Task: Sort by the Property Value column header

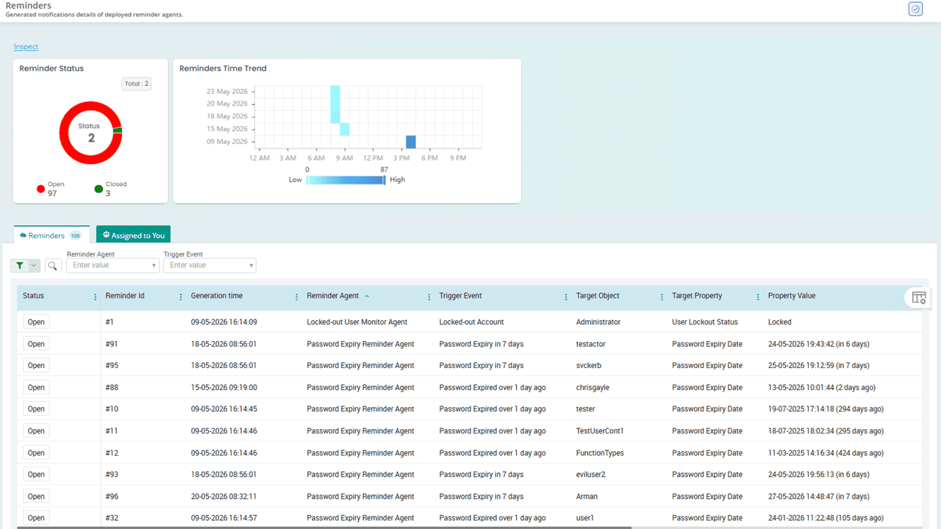Action: 792,296
